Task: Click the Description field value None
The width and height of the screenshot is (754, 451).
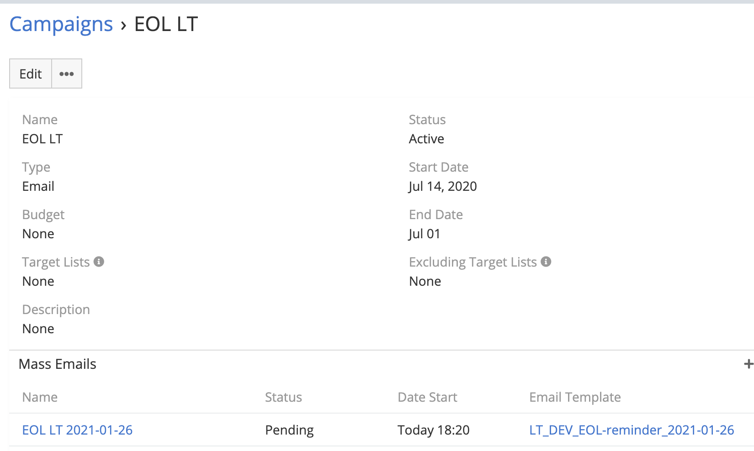Action: pyautogui.click(x=38, y=329)
